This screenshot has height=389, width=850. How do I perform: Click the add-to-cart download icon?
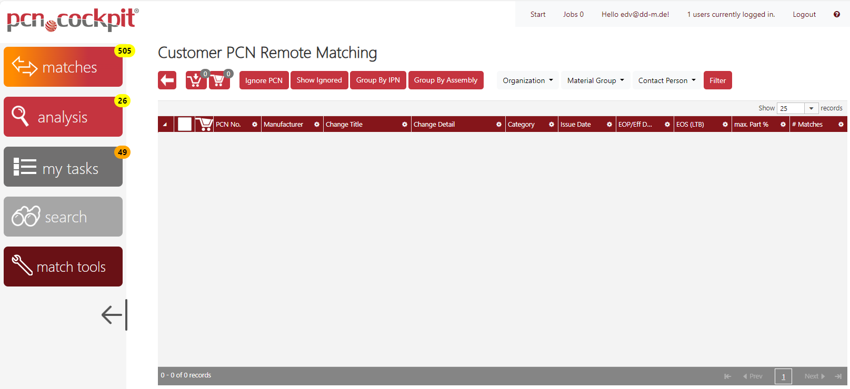click(195, 80)
